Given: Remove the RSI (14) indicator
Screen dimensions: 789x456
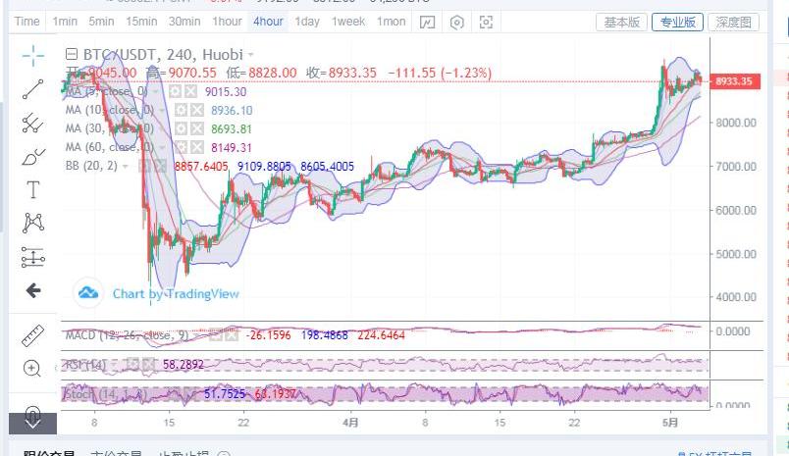Looking at the screenshot, I should (x=148, y=364).
